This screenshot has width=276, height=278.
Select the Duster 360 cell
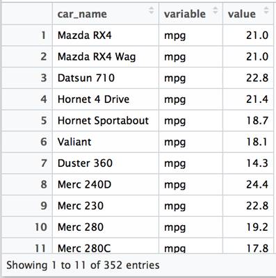click(106, 163)
